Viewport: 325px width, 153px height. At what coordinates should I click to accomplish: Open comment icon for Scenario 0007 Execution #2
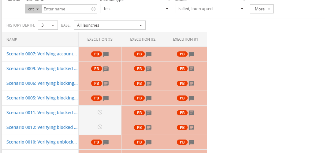[149, 54]
